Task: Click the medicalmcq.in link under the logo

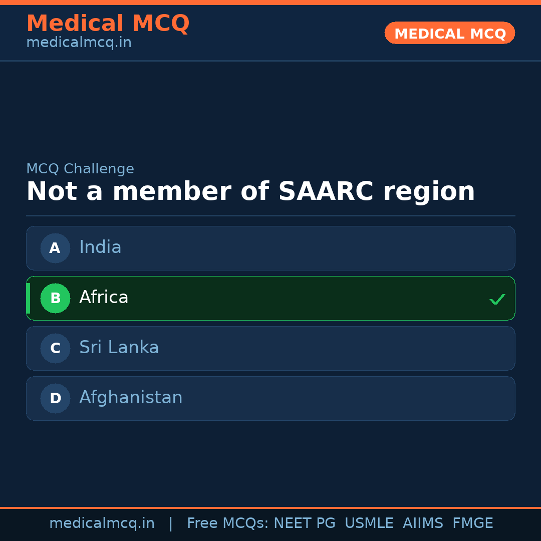Action: [78, 42]
